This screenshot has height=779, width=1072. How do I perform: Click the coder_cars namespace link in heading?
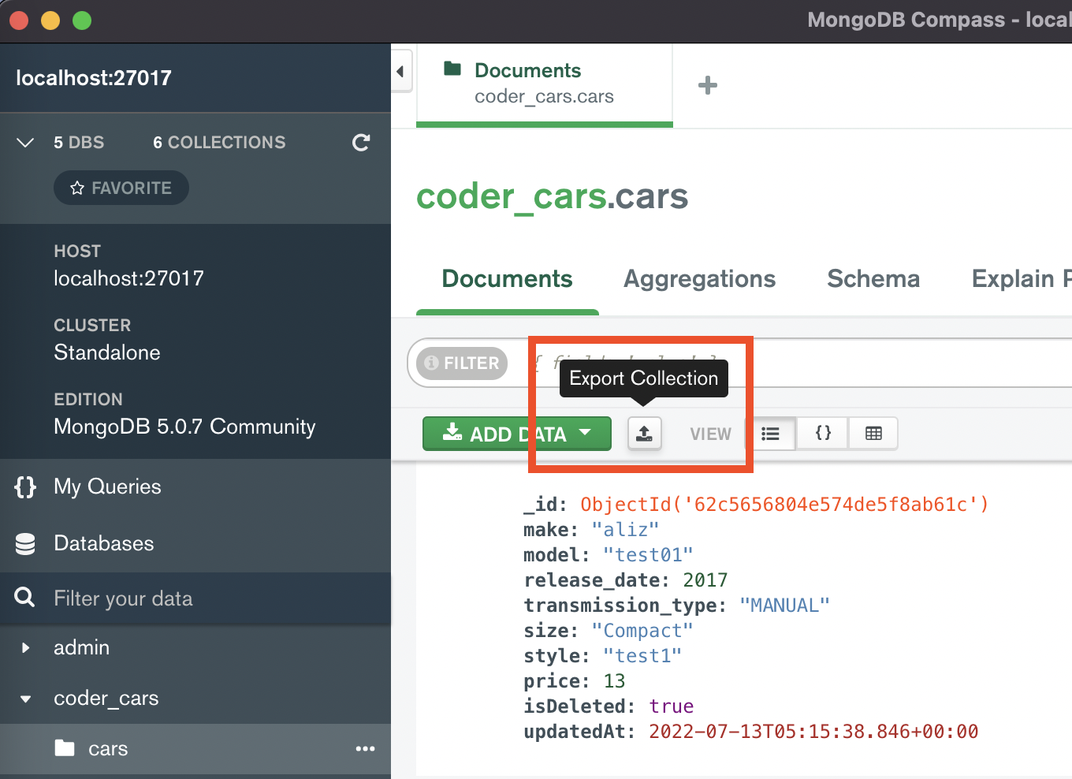pyautogui.click(x=511, y=196)
